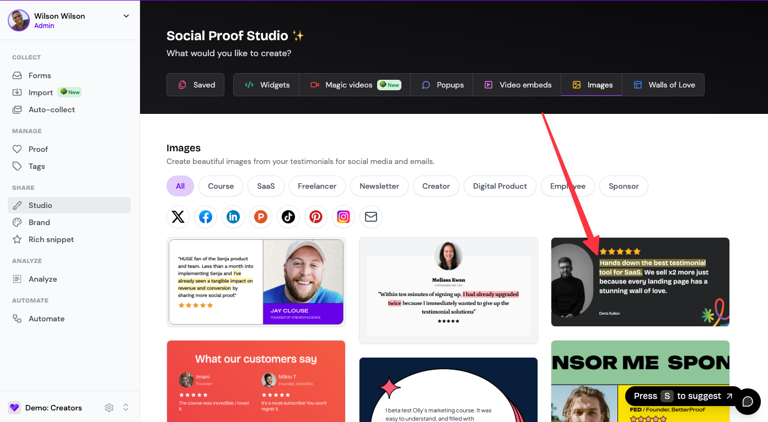Screen dimensions: 768x422
Task: Filter images by Pinterest icon
Action: click(316, 217)
